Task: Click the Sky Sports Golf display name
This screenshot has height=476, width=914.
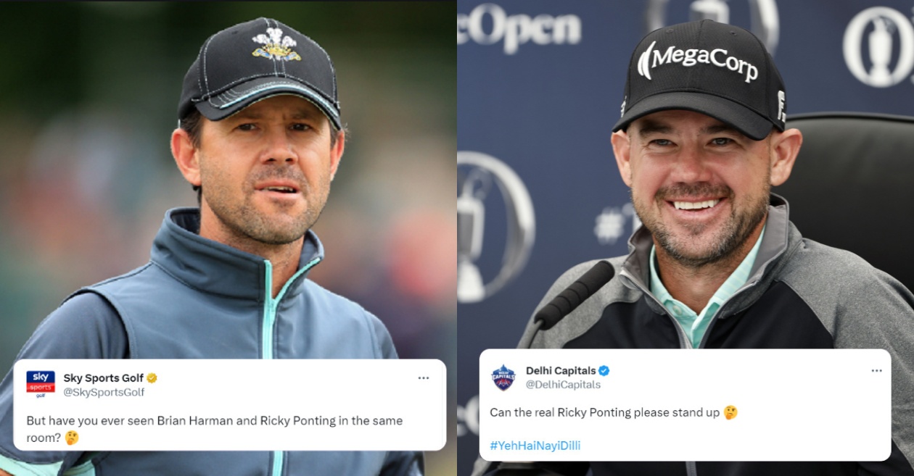Action: coord(104,378)
